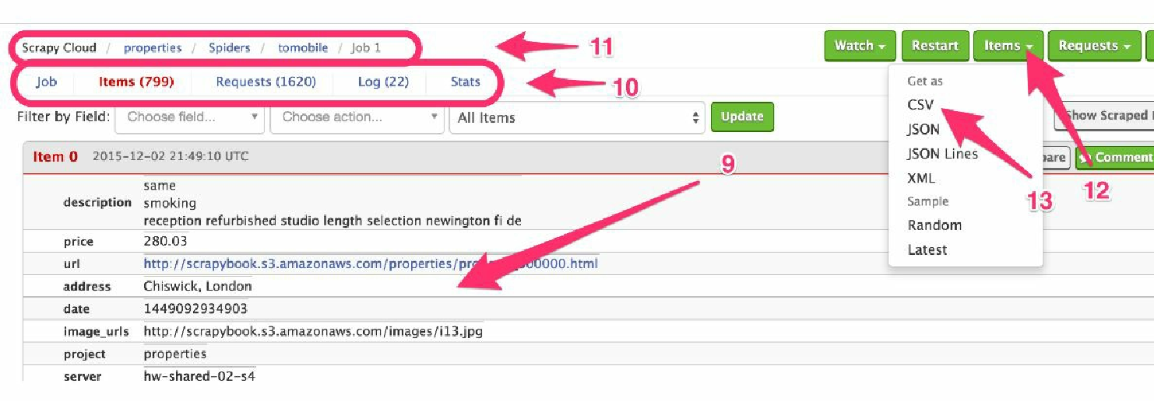The image size is (1154, 401).
Task: Open the Watch dropdown button
Action: [860, 46]
